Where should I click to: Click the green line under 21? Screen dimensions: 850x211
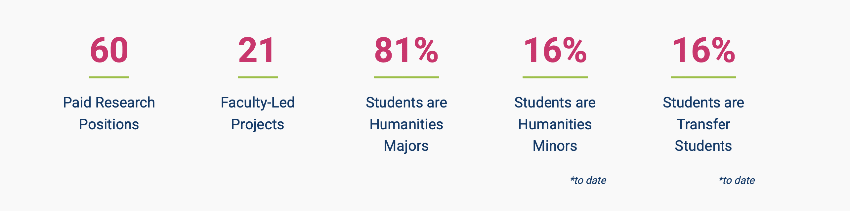pyautogui.click(x=258, y=77)
